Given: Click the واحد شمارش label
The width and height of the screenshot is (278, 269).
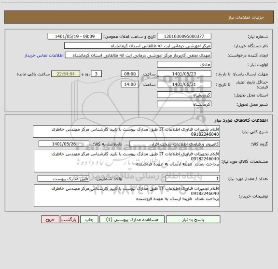Looking at the screenshot, I should click(109, 179).
